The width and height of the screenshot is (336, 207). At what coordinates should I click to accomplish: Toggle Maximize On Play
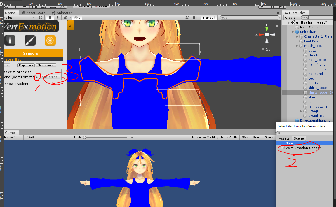(x=205, y=137)
